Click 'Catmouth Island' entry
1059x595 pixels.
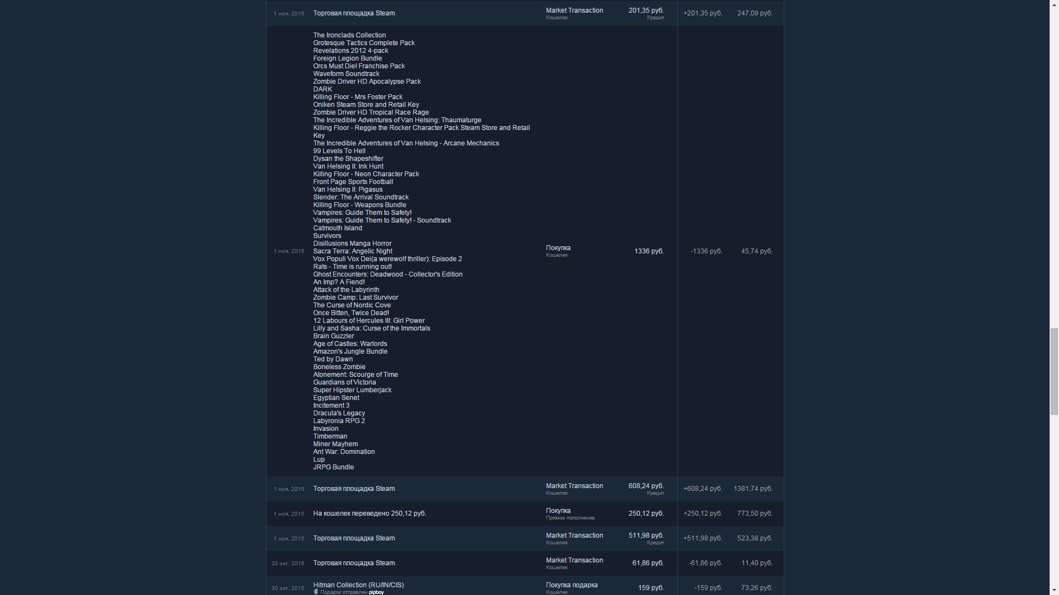tap(338, 228)
